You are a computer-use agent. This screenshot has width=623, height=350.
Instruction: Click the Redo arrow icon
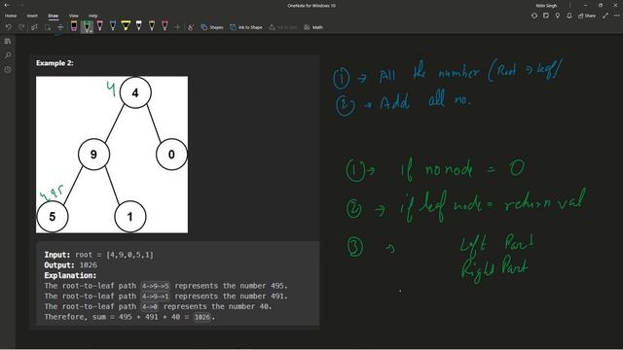coord(21,27)
